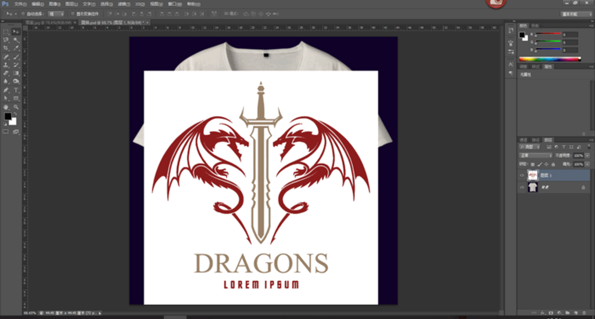Select the Lasso tool
The width and height of the screenshot is (595, 319).
click(6, 40)
